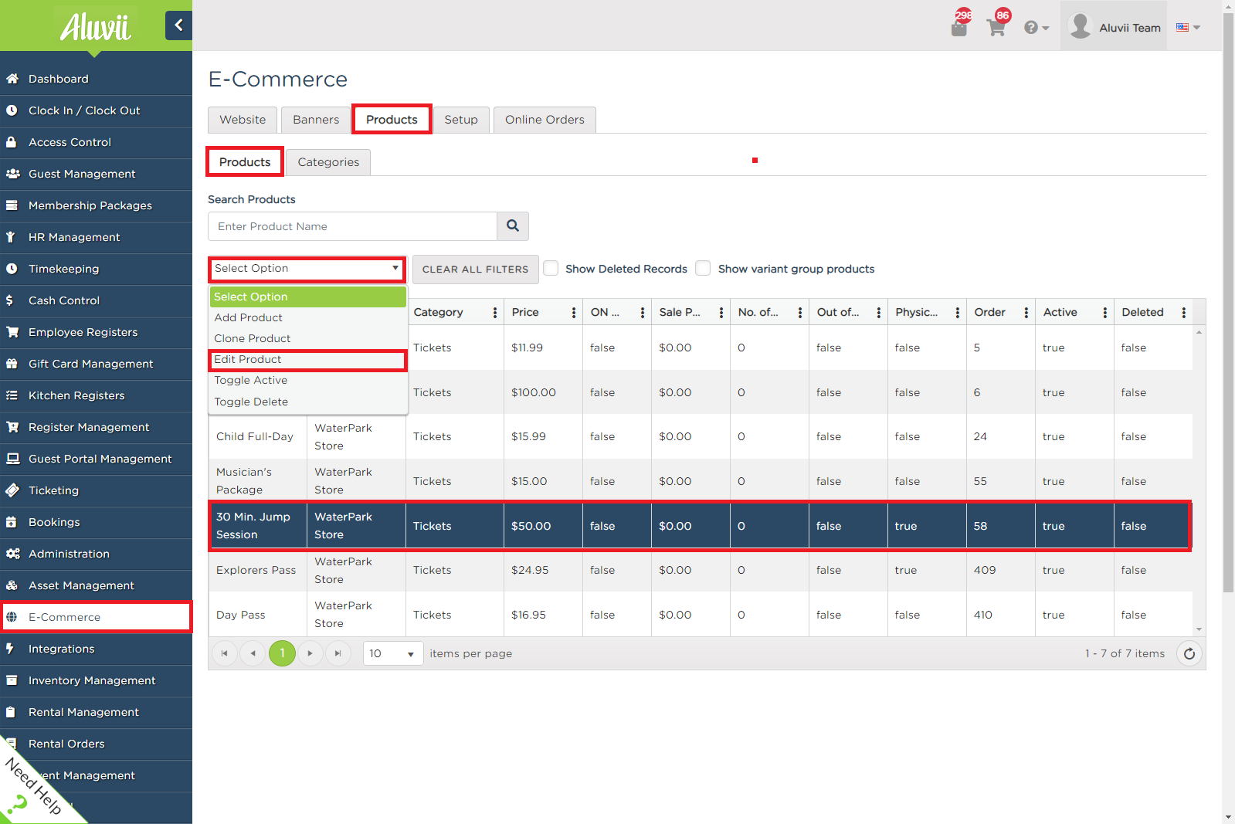Screen dimensions: 1235x824
Task: Check Show Deleted Records
Action: click(551, 268)
